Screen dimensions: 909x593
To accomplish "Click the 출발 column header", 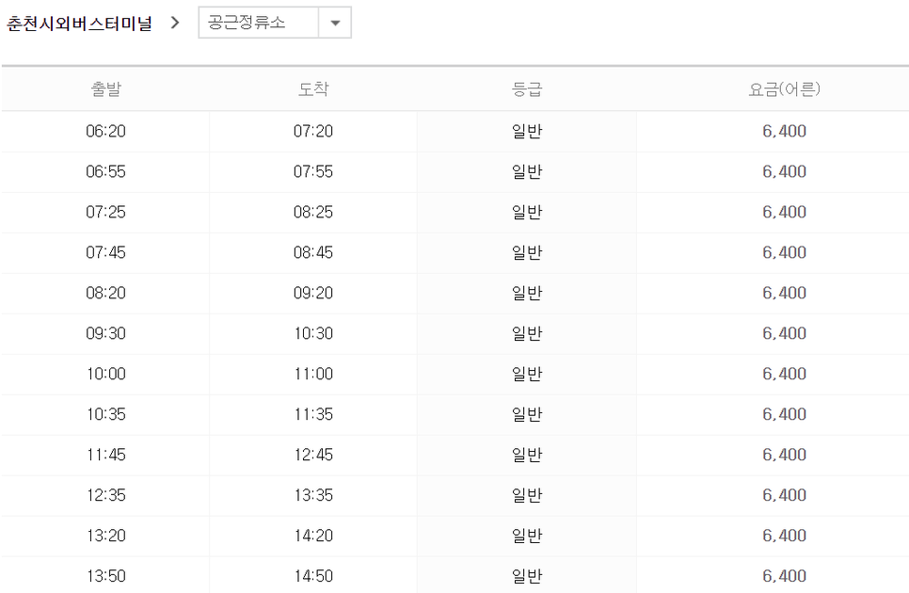I will pyautogui.click(x=105, y=88).
